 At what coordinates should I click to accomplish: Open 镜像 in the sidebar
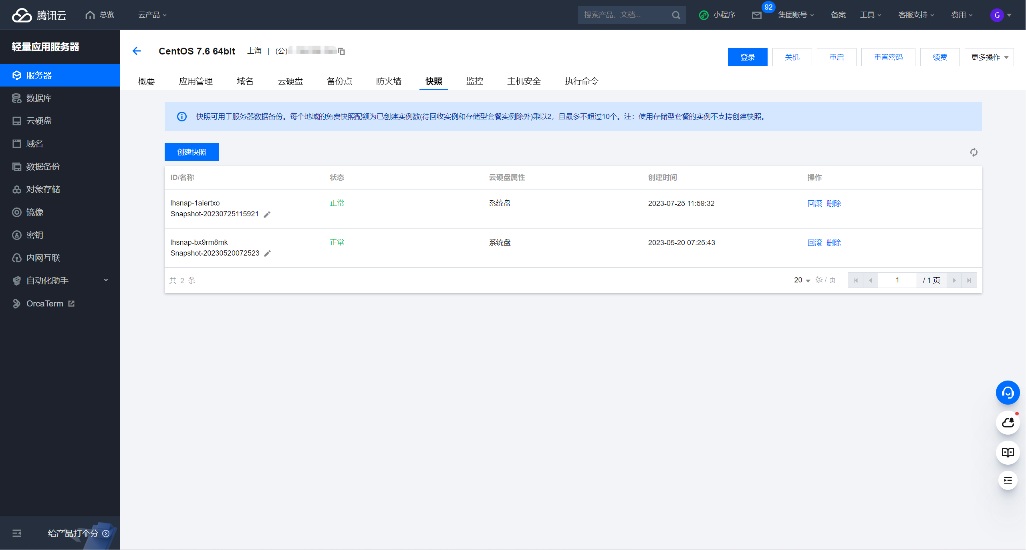click(x=60, y=212)
